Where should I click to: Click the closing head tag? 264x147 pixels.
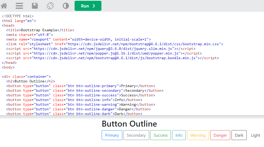(x=9, y=63)
